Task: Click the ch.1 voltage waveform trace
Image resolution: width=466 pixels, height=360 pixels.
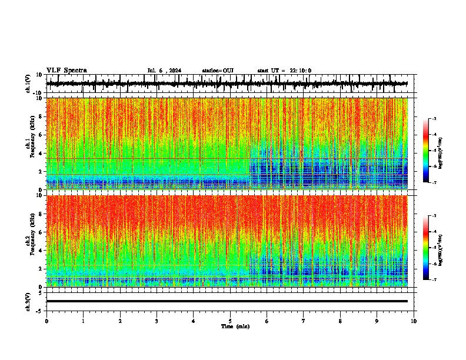Action: pos(227,84)
